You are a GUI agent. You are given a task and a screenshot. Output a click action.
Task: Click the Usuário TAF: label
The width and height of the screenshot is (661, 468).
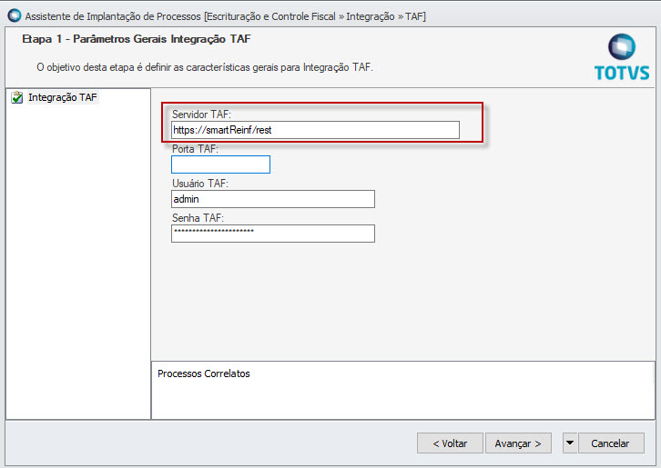pyautogui.click(x=199, y=184)
